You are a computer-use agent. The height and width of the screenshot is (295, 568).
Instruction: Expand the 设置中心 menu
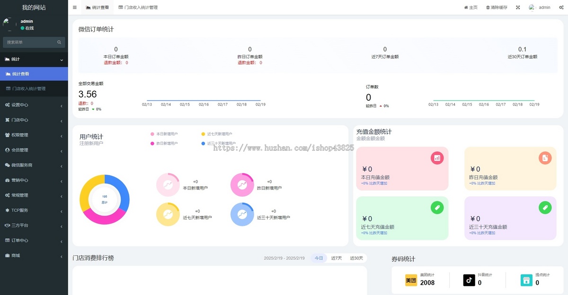click(x=34, y=105)
